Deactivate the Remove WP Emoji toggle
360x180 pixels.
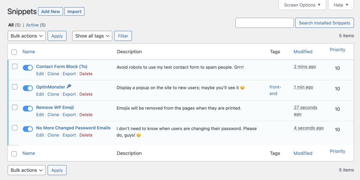(28, 108)
